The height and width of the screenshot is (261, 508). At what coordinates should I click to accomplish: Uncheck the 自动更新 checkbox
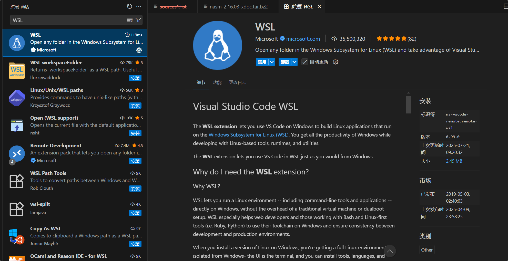click(304, 62)
